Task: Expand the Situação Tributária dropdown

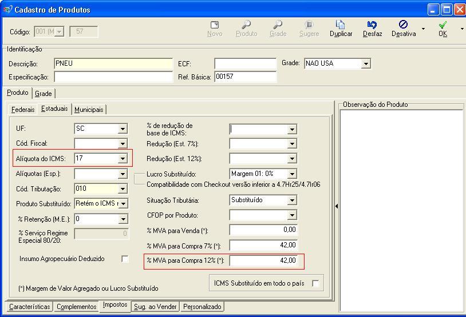Action: click(x=292, y=200)
